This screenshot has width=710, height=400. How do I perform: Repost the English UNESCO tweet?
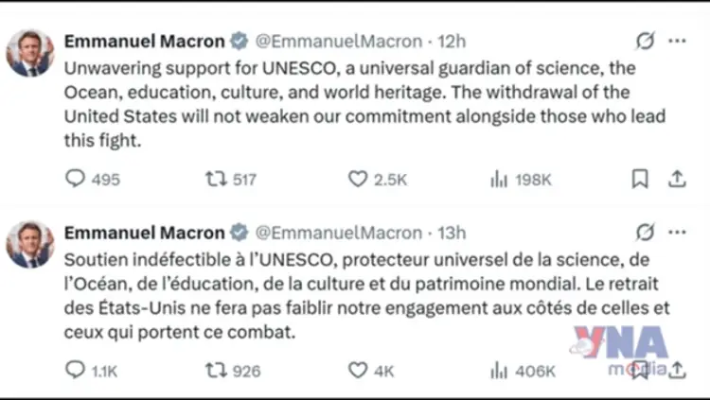point(216,179)
